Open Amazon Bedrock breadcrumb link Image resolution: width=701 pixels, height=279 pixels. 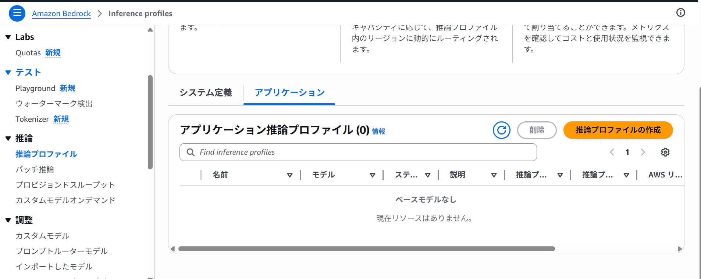pyautogui.click(x=61, y=14)
